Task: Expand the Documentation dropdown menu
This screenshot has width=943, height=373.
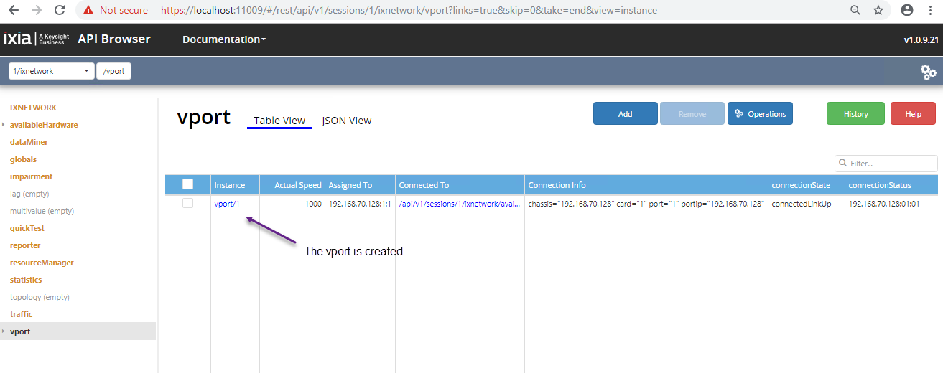Action: (223, 39)
